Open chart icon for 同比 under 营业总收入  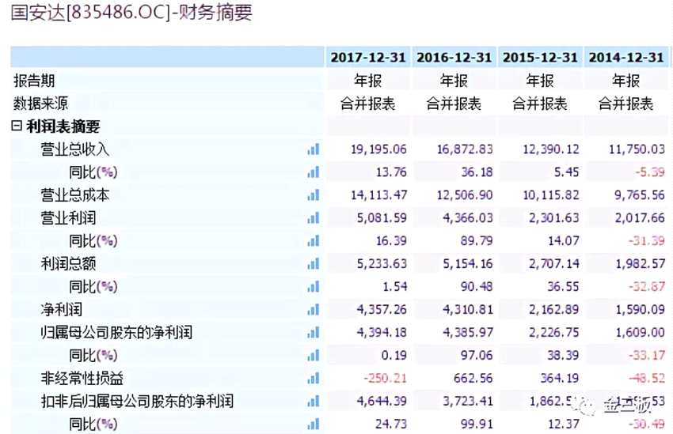coord(314,172)
